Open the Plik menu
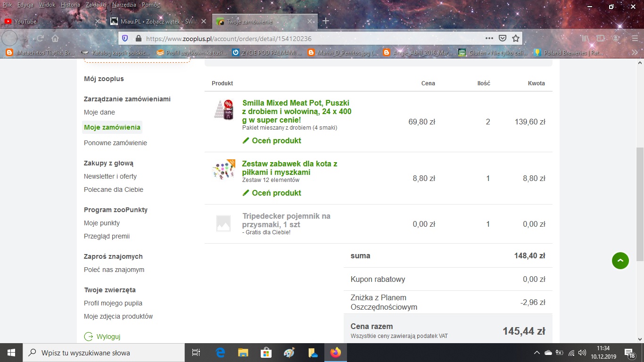Viewport: 644px width, 362px height. [x=7, y=5]
